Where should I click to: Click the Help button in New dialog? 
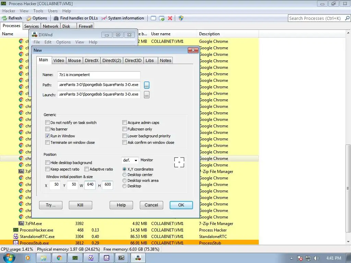click(121, 205)
